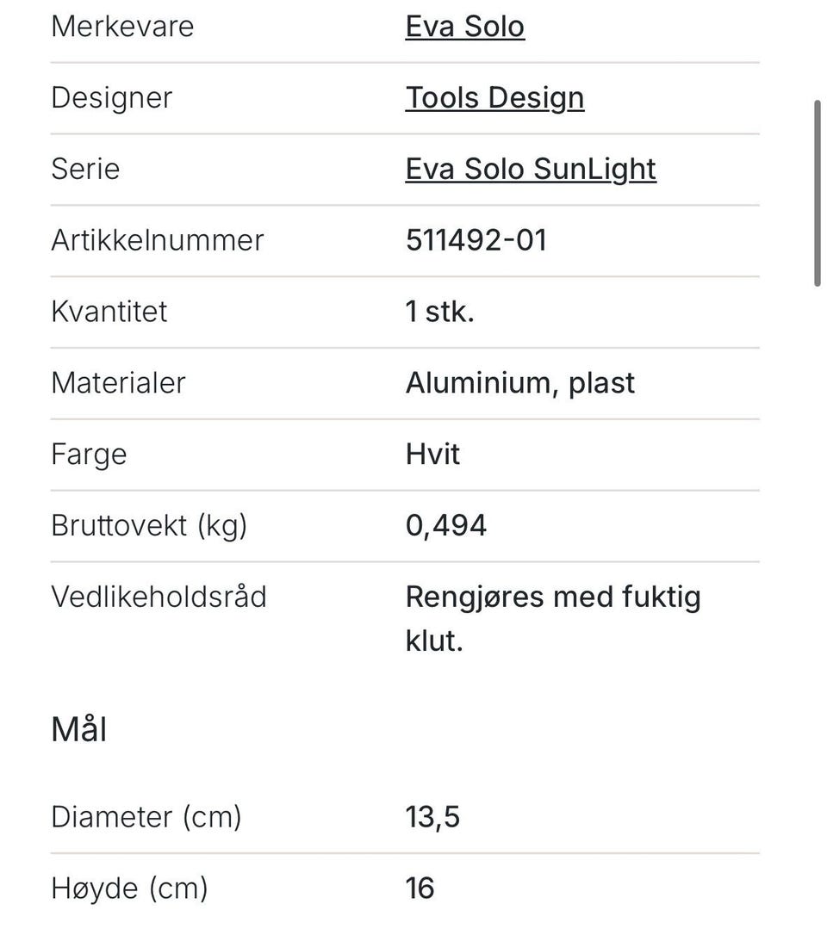
Task: Click the Designer row label
Action: click(112, 98)
